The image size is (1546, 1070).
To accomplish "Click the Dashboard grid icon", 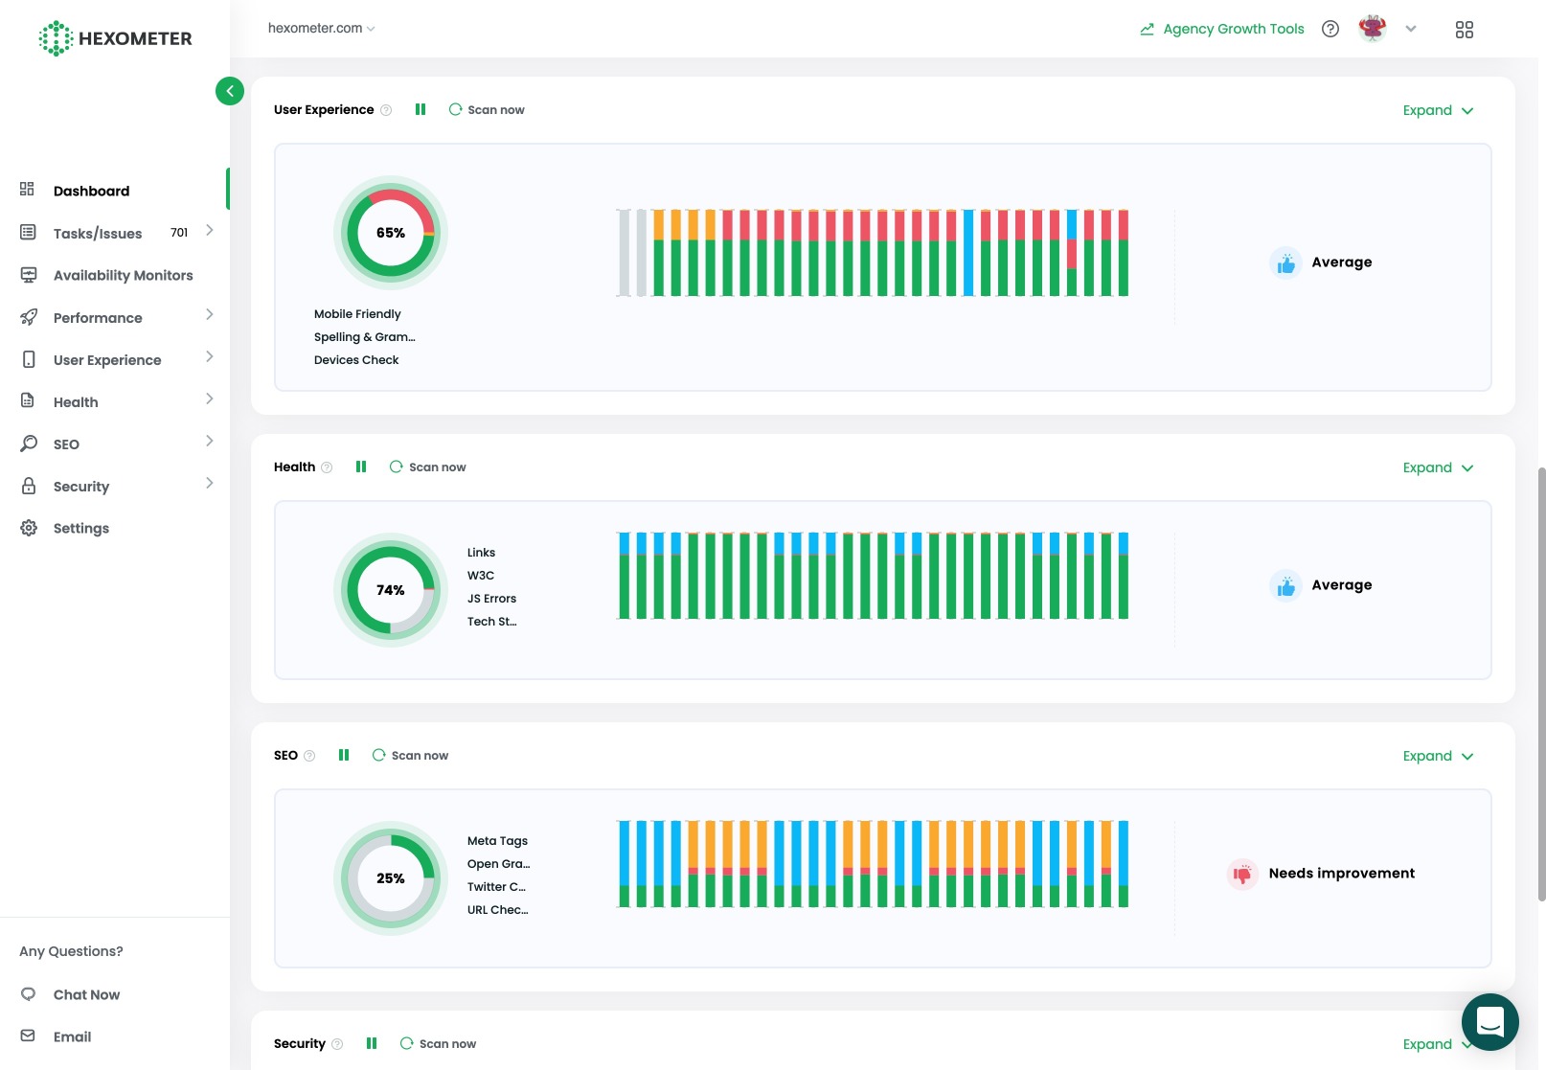I will point(27,190).
